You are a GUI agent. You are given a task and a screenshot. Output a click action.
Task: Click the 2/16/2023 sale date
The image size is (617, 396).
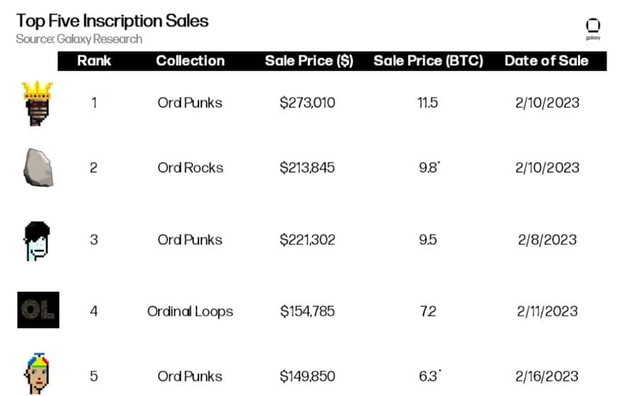[x=547, y=376]
